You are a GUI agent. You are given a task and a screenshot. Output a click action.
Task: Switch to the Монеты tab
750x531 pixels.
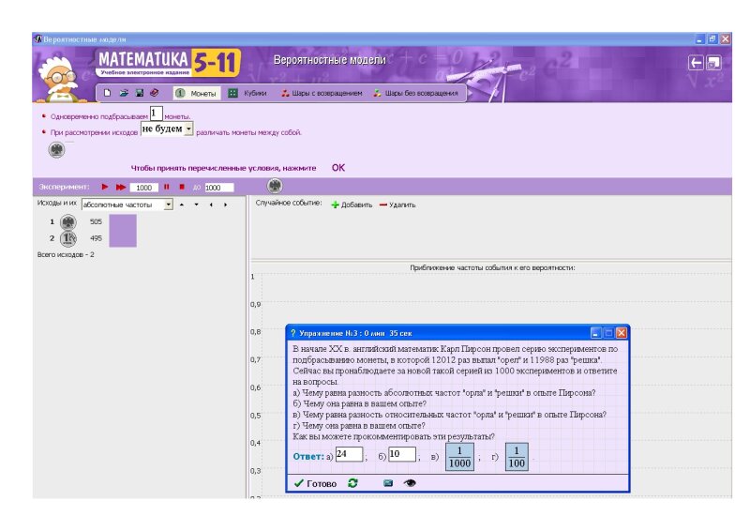coord(196,93)
